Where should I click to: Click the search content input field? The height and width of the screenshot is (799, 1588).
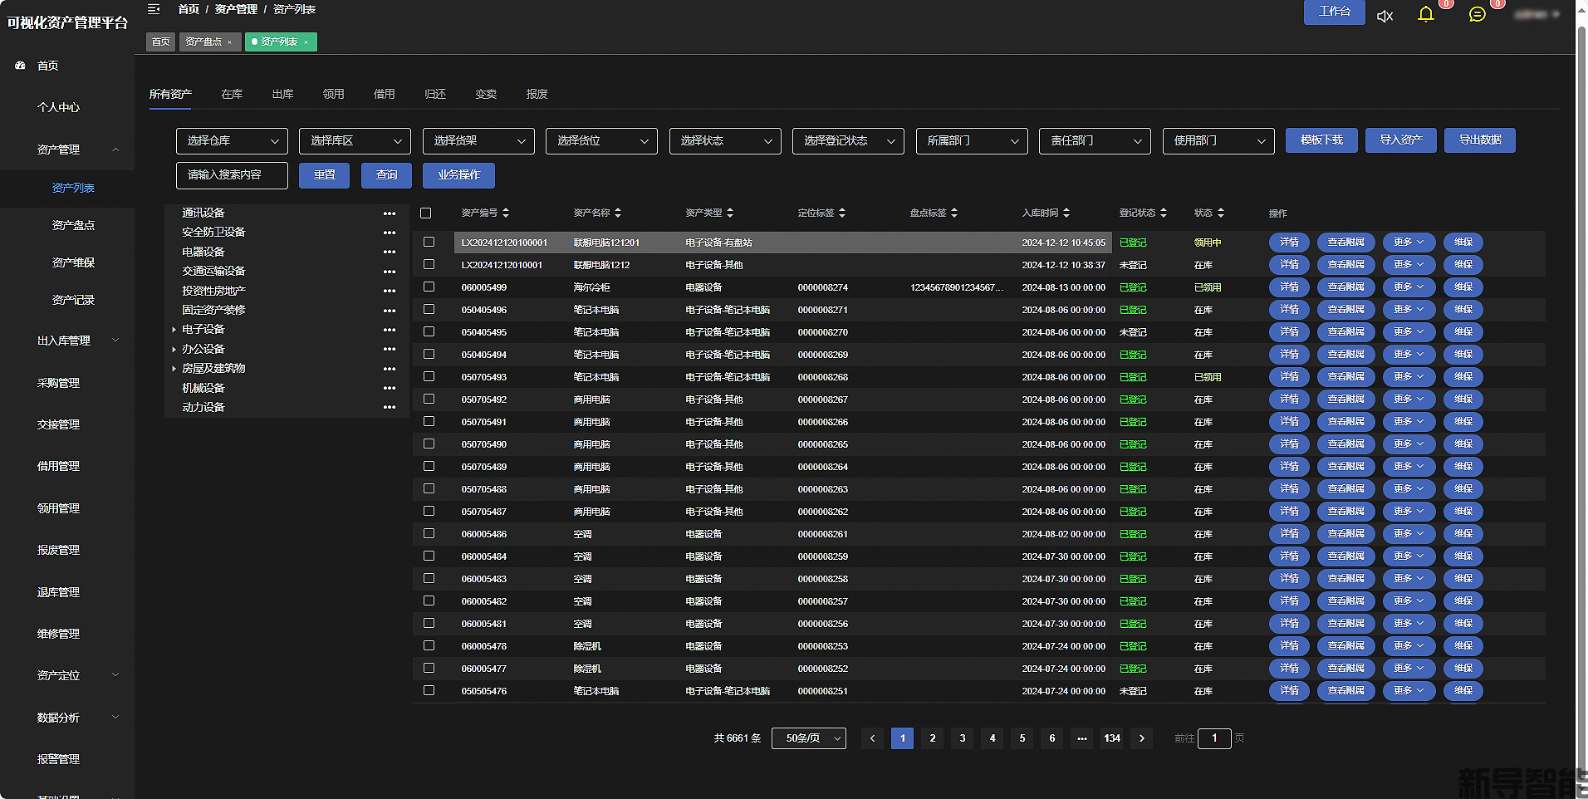pyautogui.click(x=232, y=175)
